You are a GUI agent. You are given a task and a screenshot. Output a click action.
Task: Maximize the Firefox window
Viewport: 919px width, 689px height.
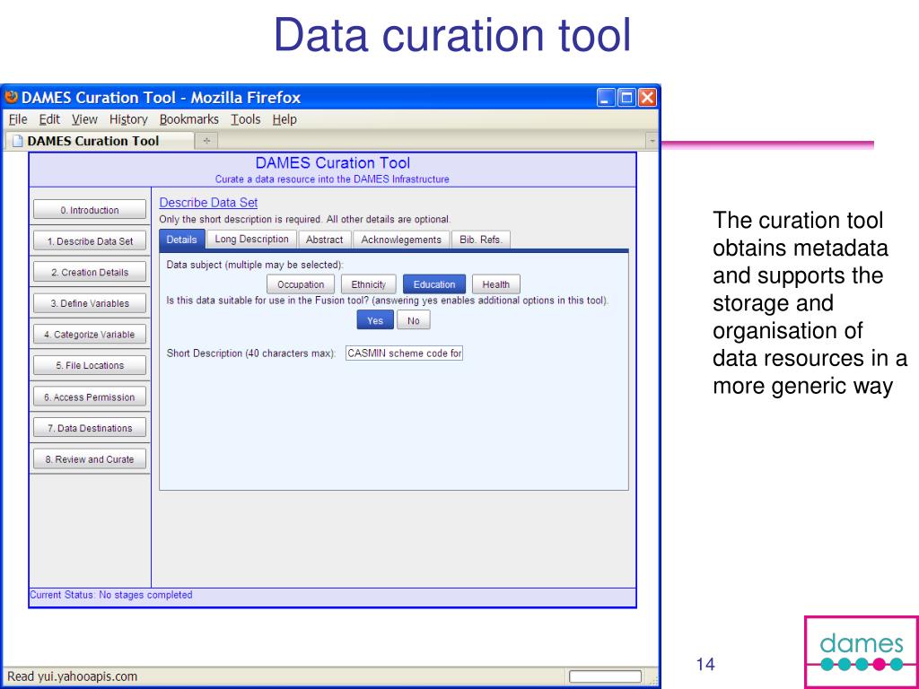pyautogui.click(x=626, y=97)
